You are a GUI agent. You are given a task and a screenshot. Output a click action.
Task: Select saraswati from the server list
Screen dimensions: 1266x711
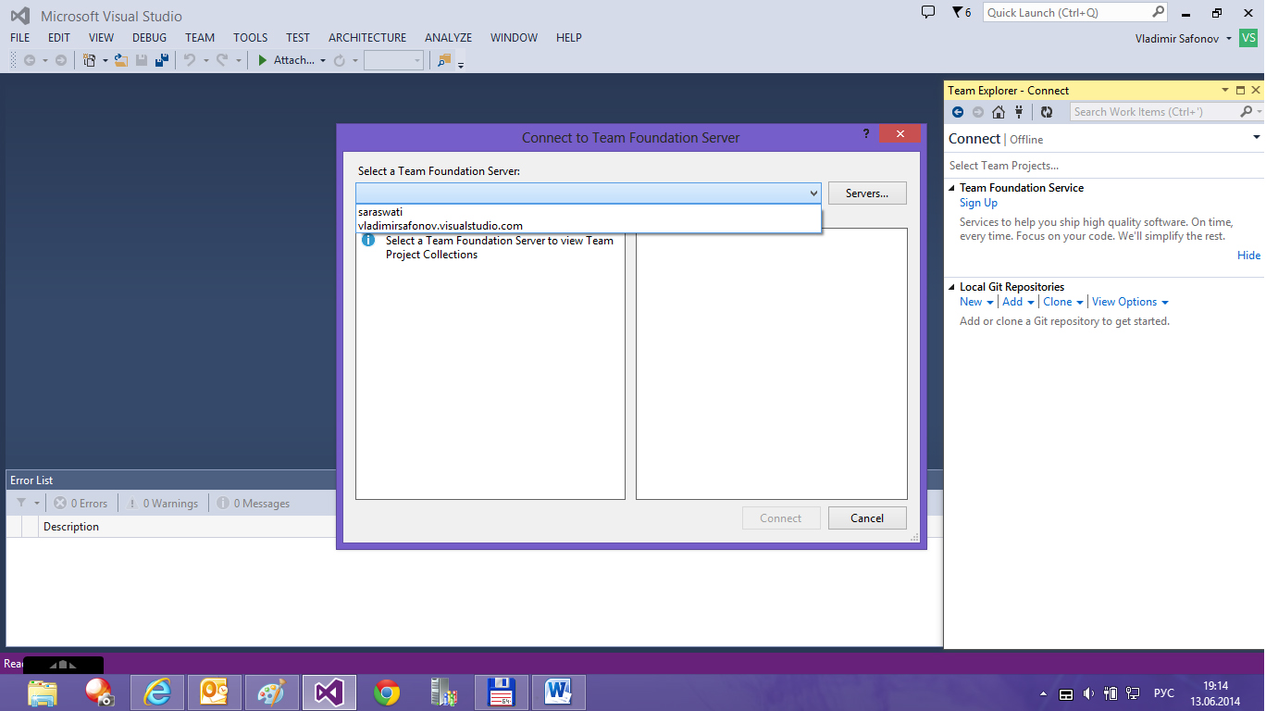pos(589,212)
